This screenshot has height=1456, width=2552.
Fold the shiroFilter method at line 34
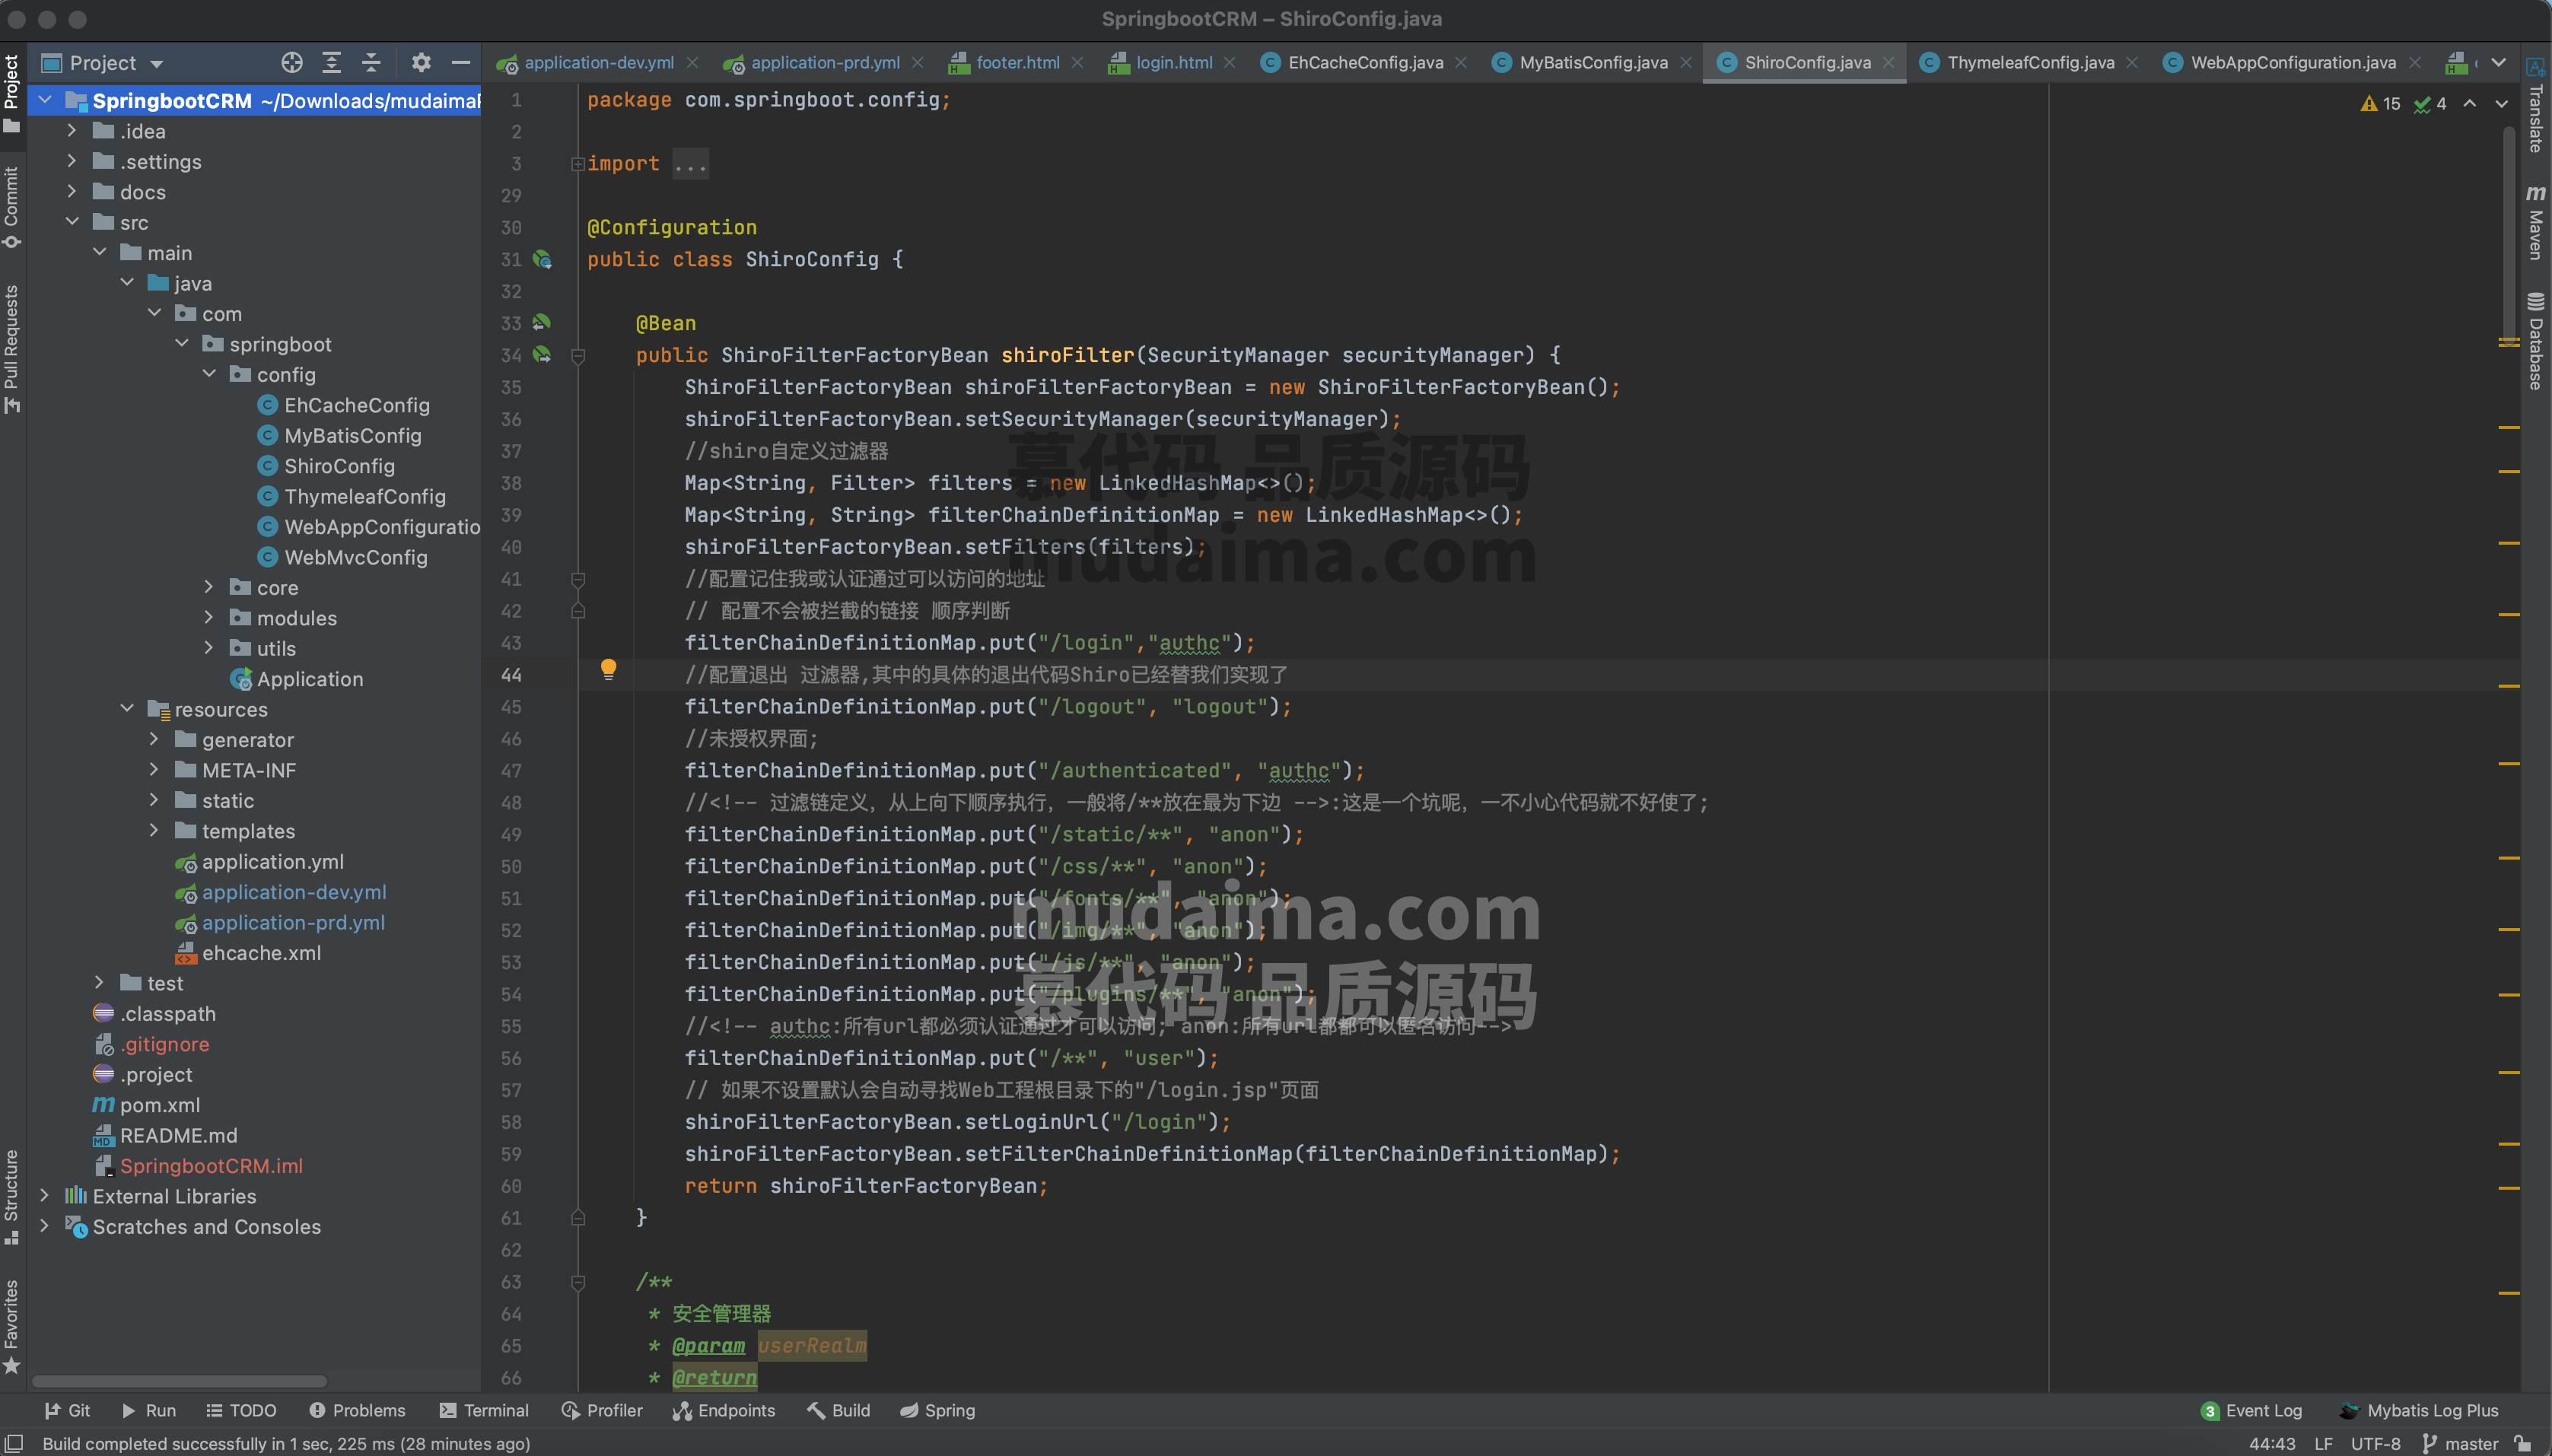(577, 356)
